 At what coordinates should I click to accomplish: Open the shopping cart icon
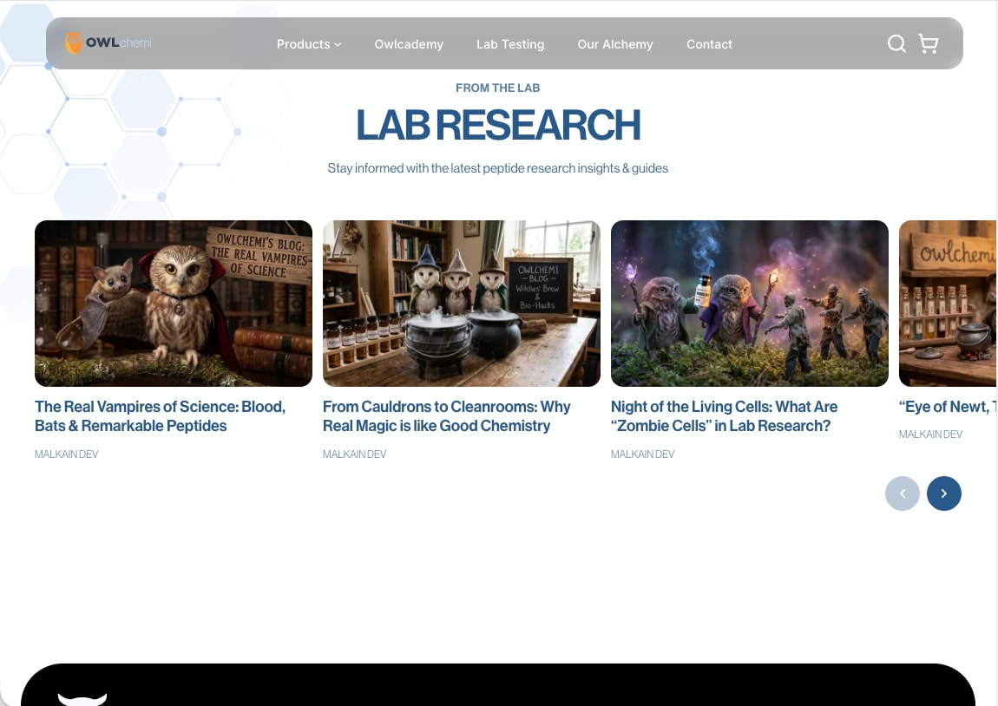coord(929,43)
